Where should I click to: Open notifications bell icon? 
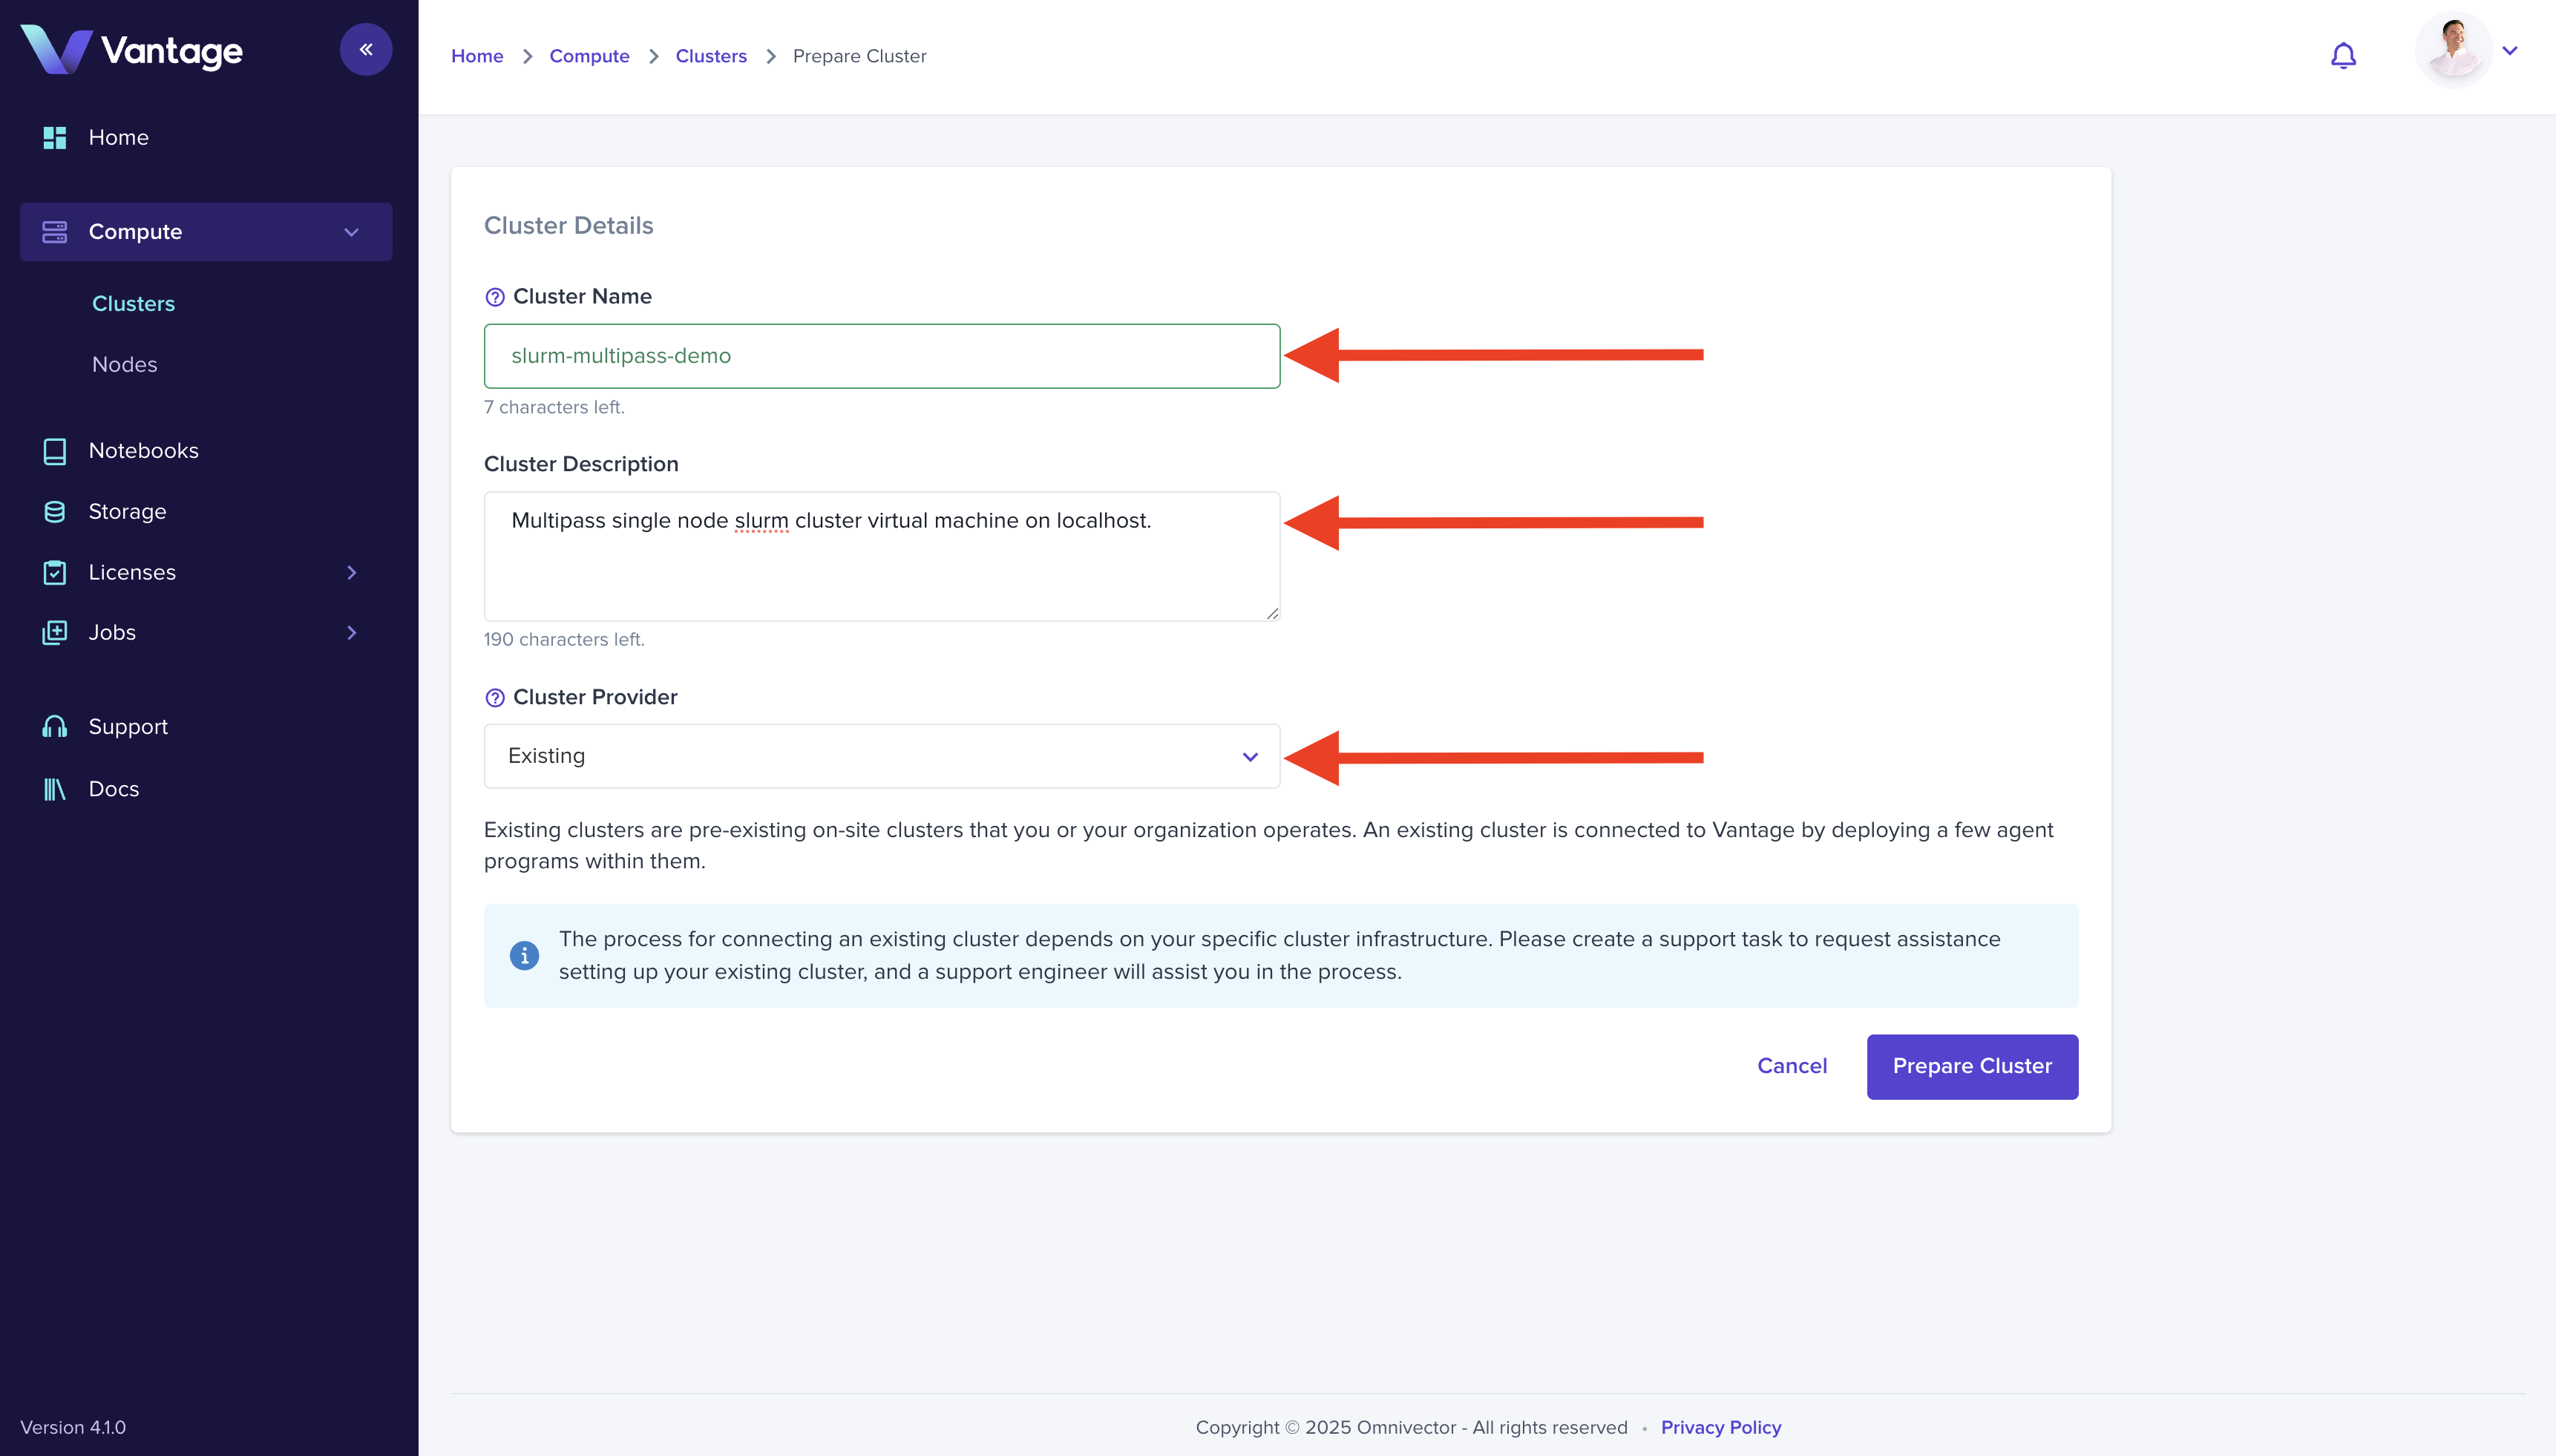click(2343, 55)
